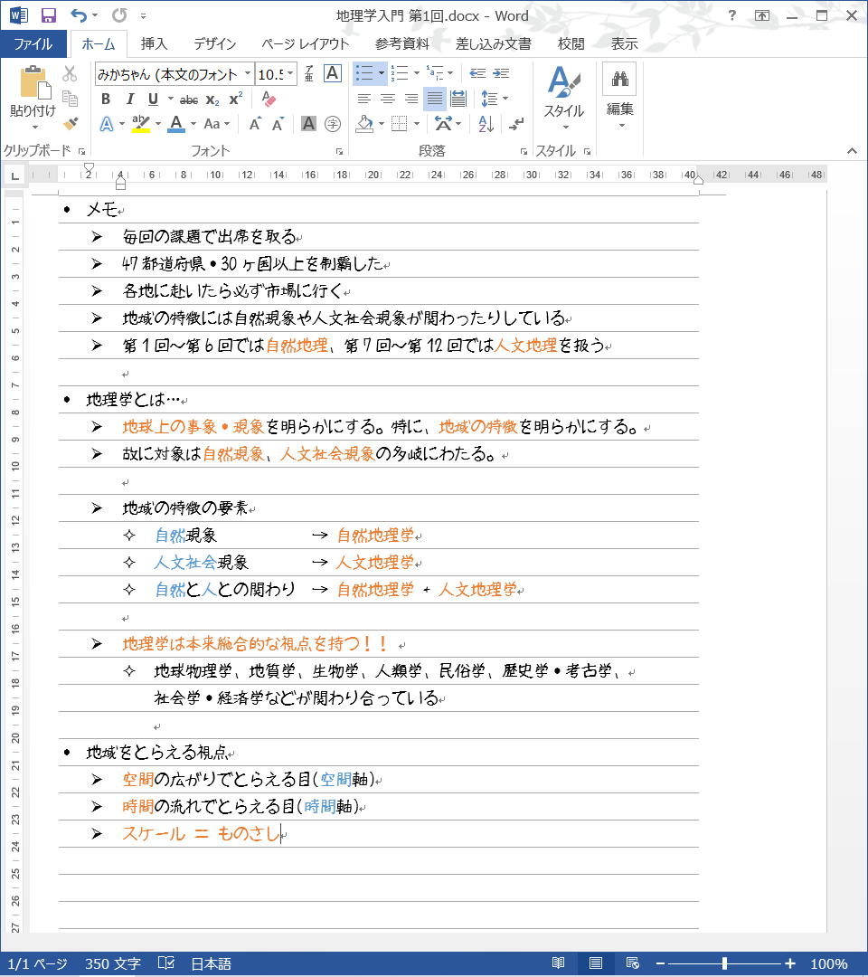
Task: Open the font color dropdown arrow
Action: click(x=193, y=124)
